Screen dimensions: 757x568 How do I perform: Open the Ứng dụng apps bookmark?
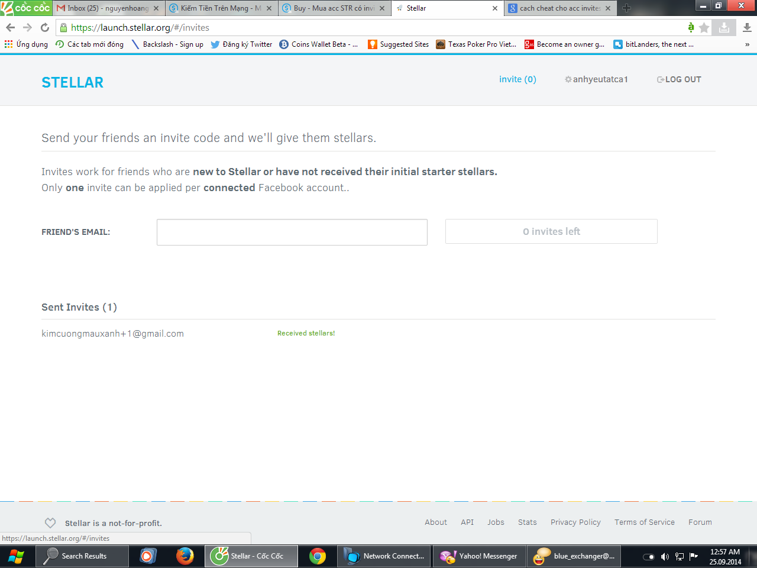[26, 44]
